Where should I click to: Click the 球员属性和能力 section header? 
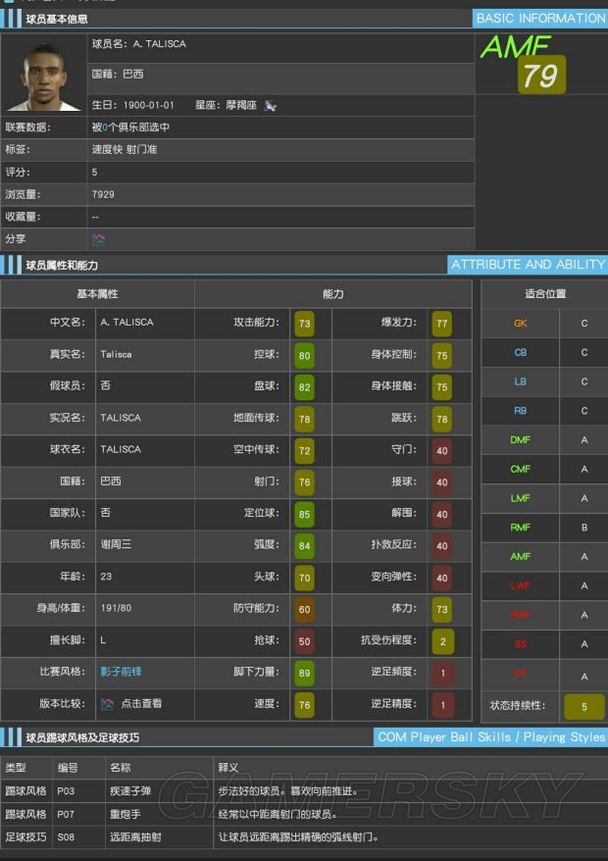click(62, 265)
